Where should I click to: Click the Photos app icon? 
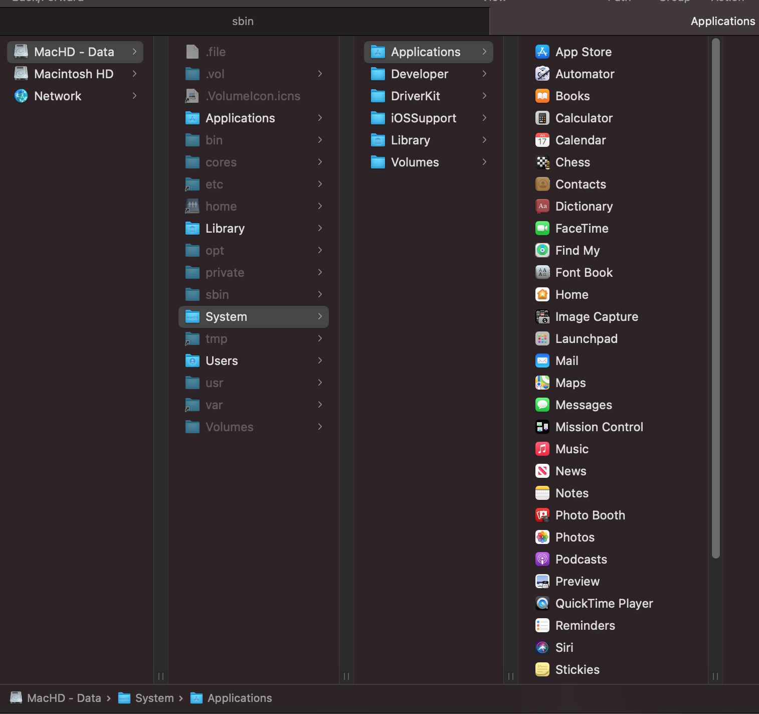pyautogui.click(x=542, y=537)
